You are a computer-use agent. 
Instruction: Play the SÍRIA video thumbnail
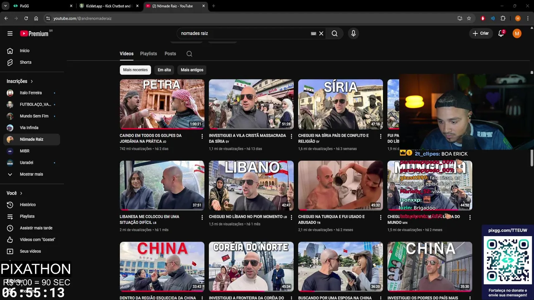[x=340, y=104]
